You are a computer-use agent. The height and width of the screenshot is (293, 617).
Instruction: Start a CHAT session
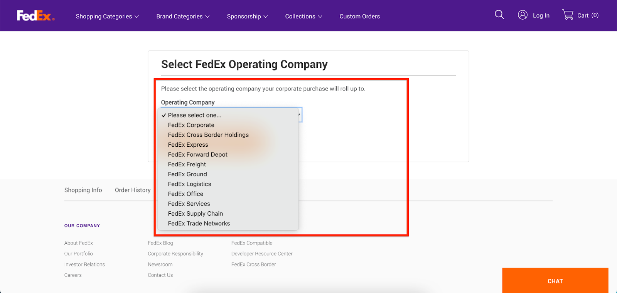[555, 281]
